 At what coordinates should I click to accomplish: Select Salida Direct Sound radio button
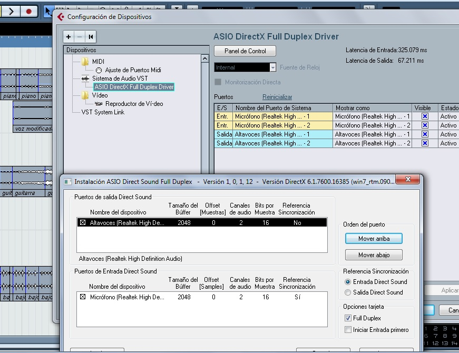point(348,292)
